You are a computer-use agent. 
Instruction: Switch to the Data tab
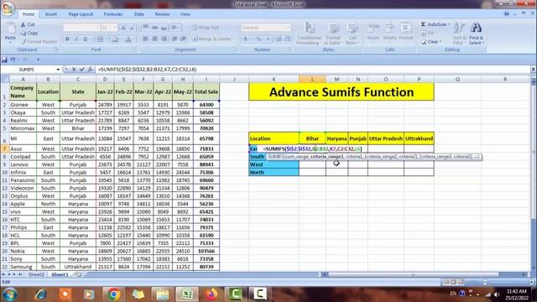tap(138, 14)
